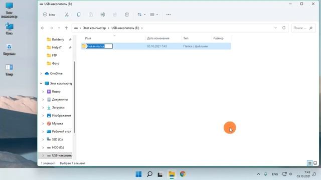Click the Delete trash icon

click(127, 14)
